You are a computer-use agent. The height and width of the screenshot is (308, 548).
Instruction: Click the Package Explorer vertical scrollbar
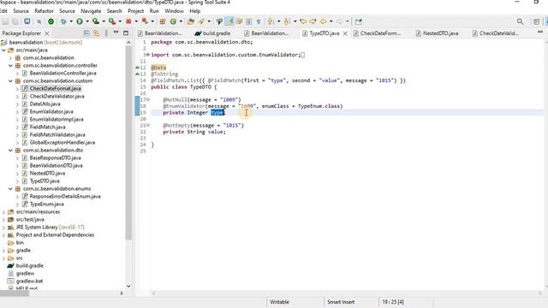point(128,143)
